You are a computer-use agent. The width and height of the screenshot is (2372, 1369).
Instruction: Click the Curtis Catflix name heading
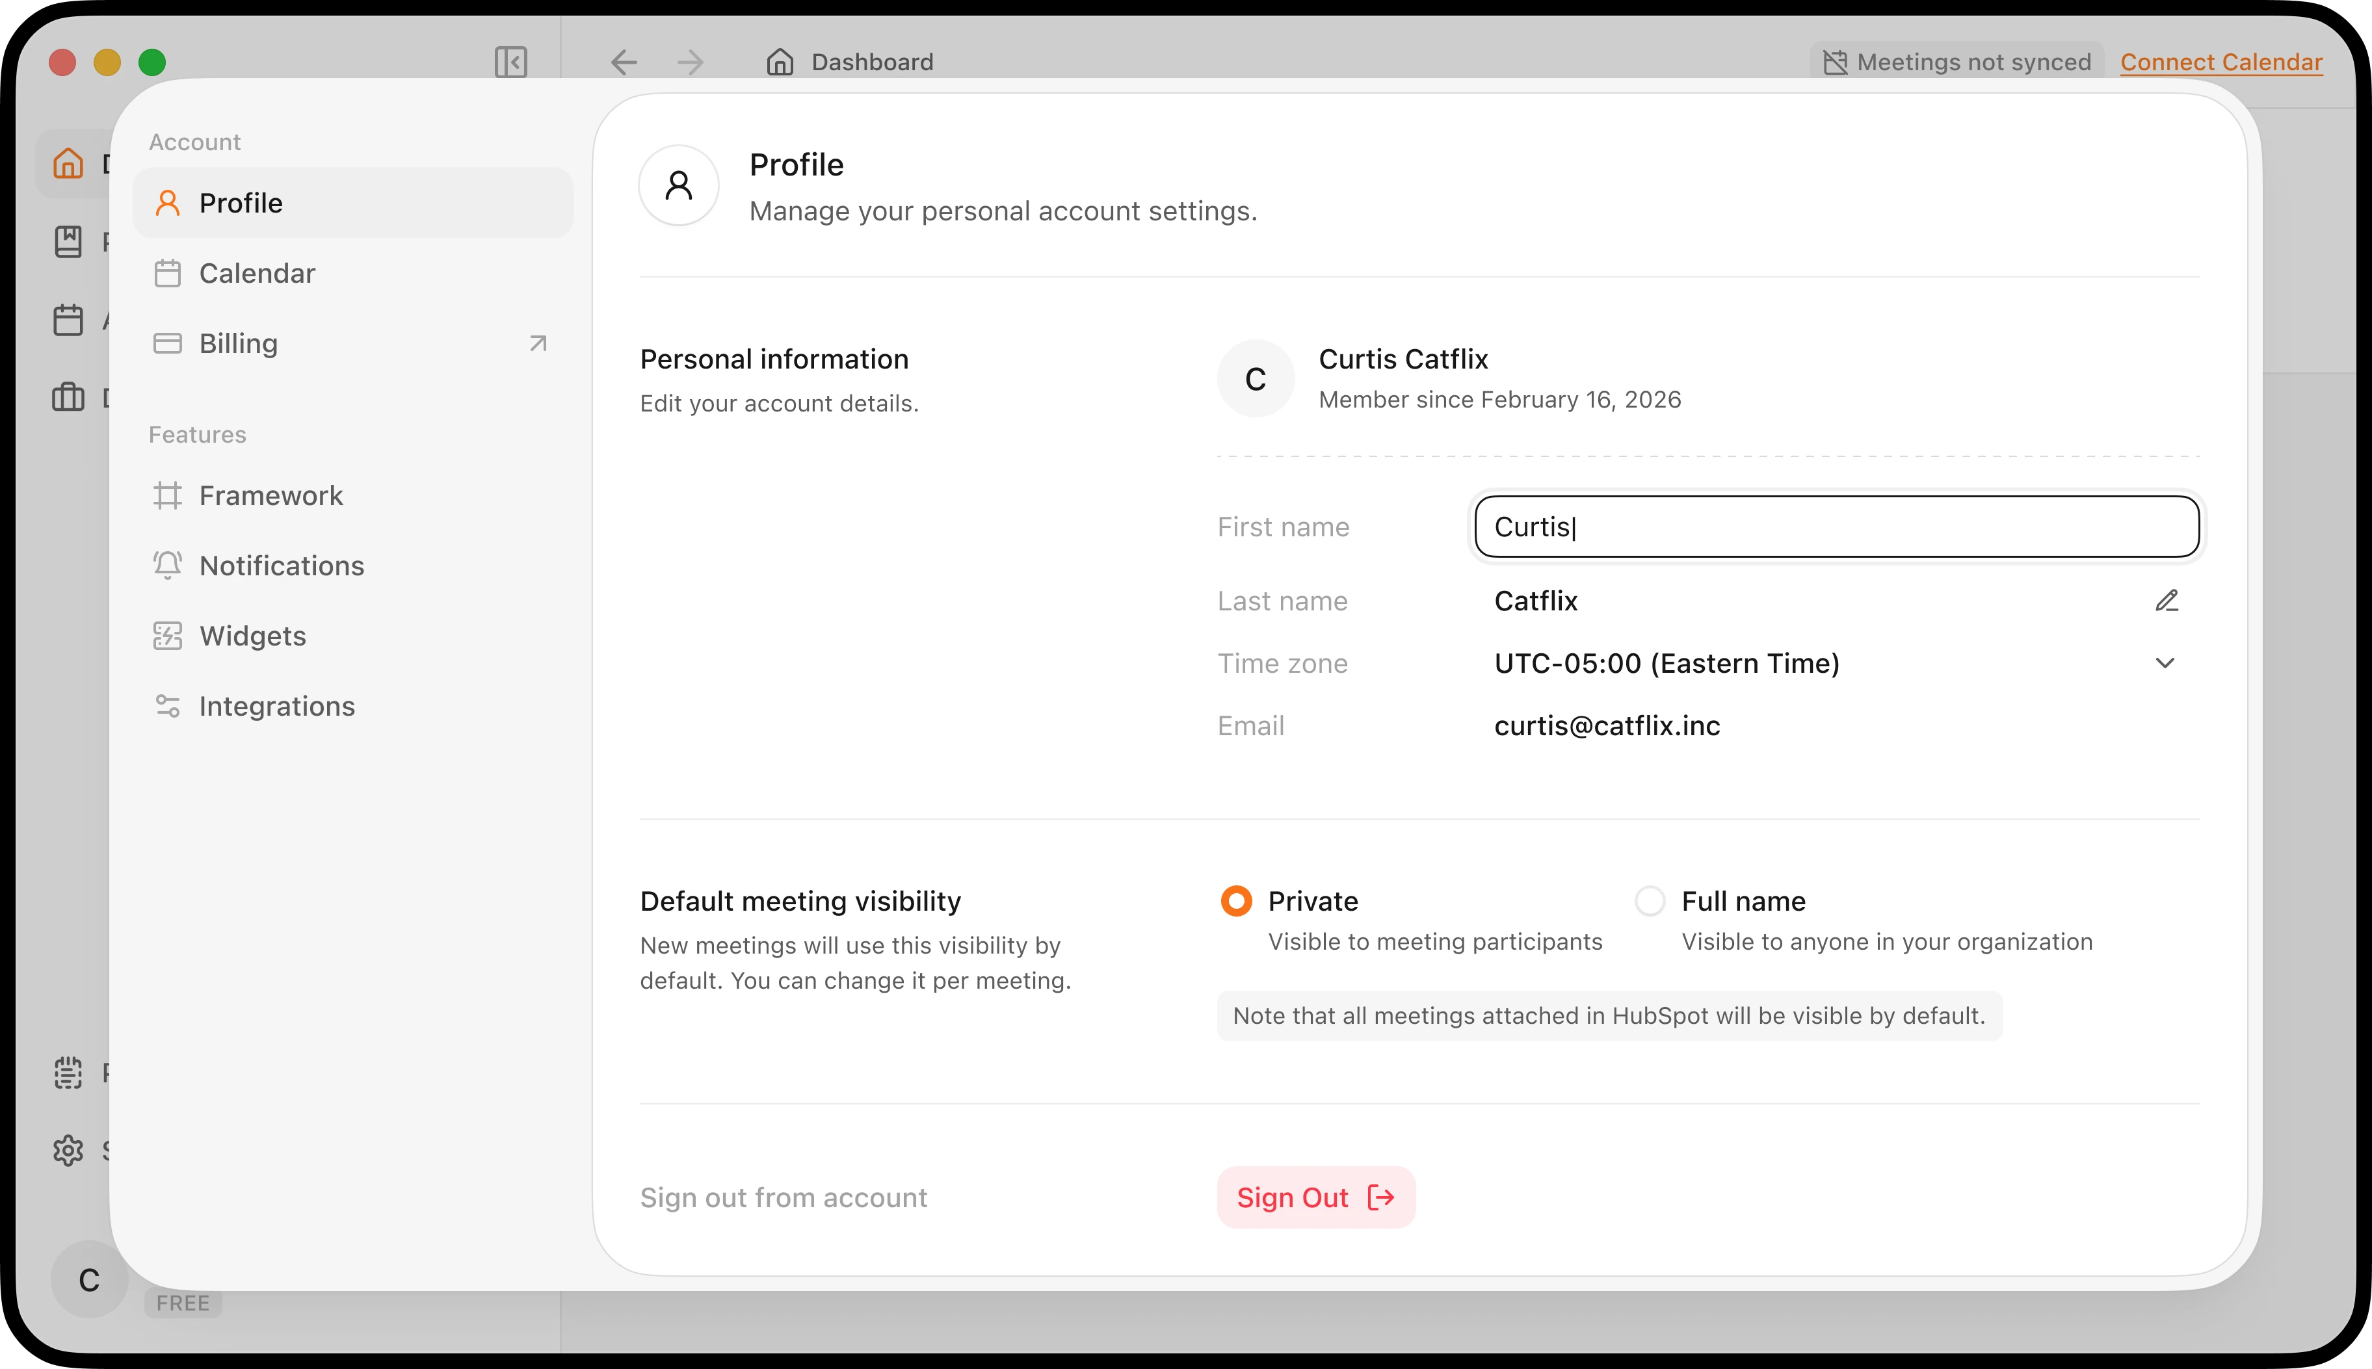coord(1403,359)
